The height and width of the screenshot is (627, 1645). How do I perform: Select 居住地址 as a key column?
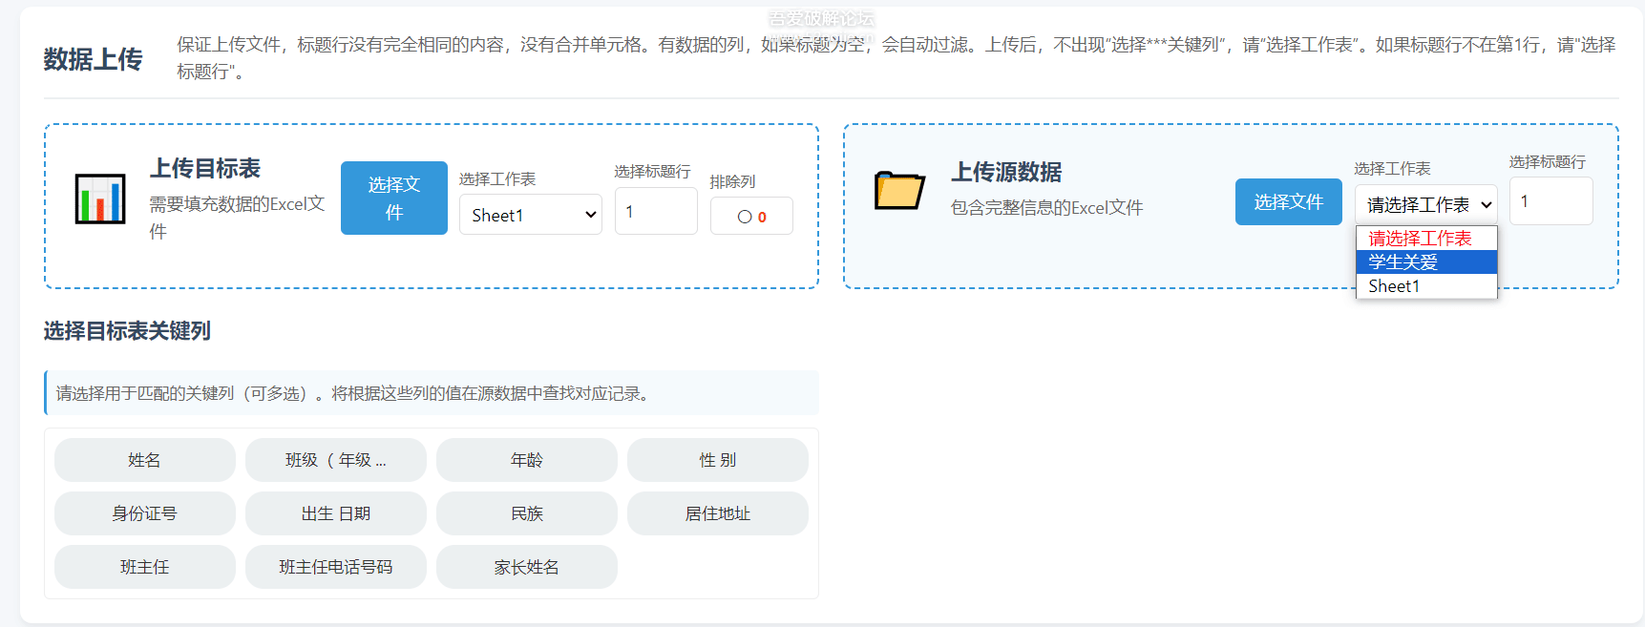pos(718,513)
